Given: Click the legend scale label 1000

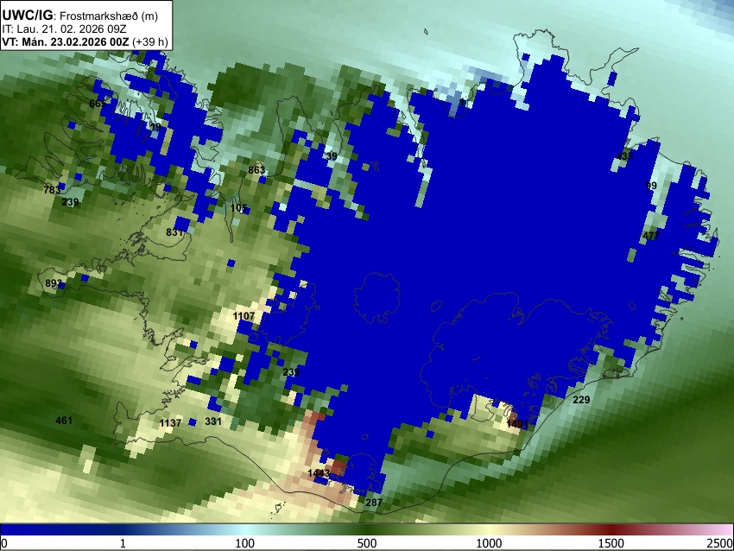Looking at the screenshot, I should (489, 543).
